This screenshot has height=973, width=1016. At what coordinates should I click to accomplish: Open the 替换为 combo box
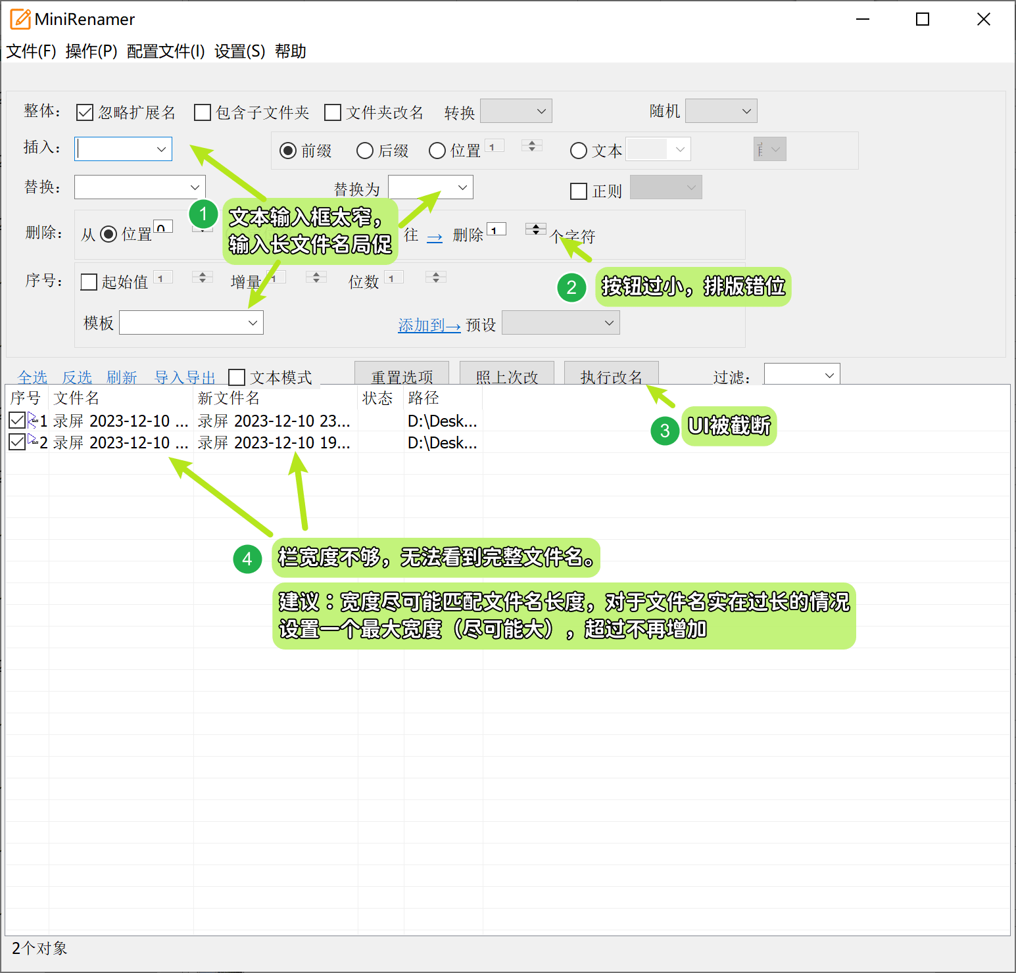coord(462,188)
